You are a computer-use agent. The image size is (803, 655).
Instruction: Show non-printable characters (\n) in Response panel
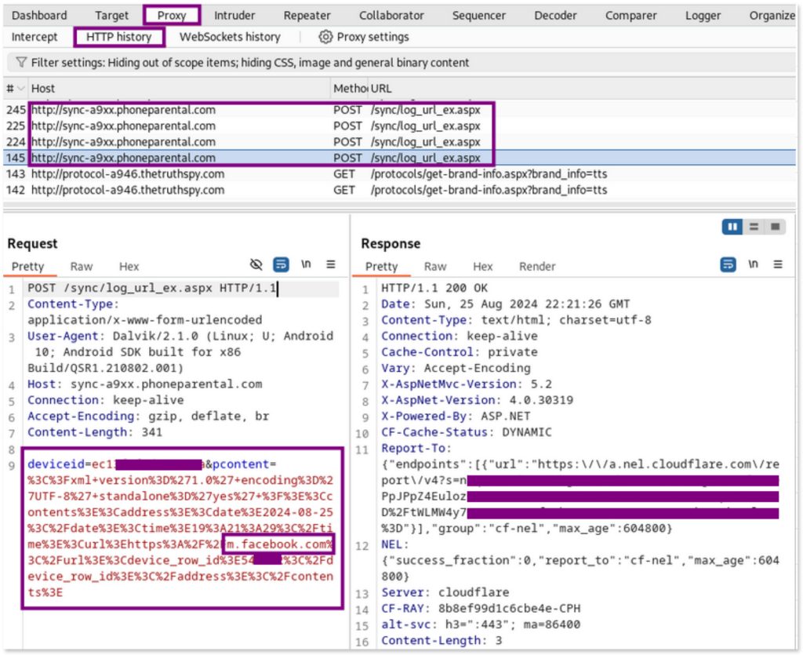coord(753,265)
